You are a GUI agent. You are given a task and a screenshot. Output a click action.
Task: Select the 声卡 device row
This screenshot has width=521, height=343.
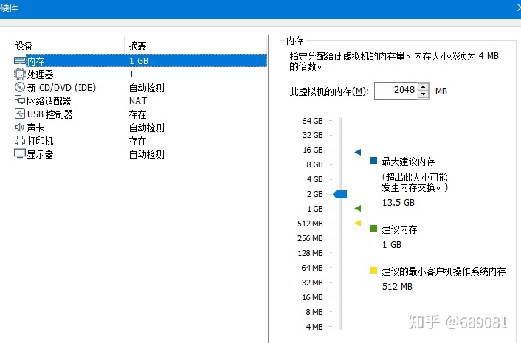click(140, 127)
